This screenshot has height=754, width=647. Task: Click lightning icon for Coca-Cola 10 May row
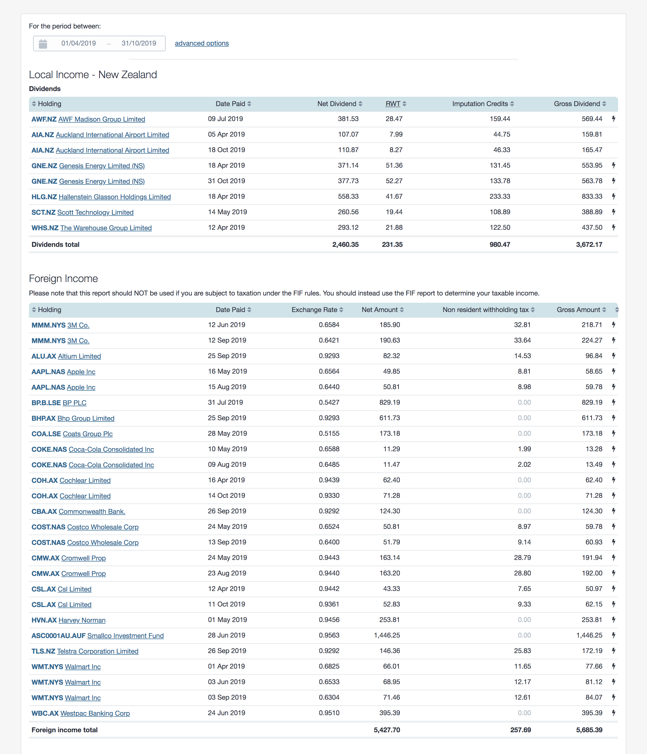[614, 449]
